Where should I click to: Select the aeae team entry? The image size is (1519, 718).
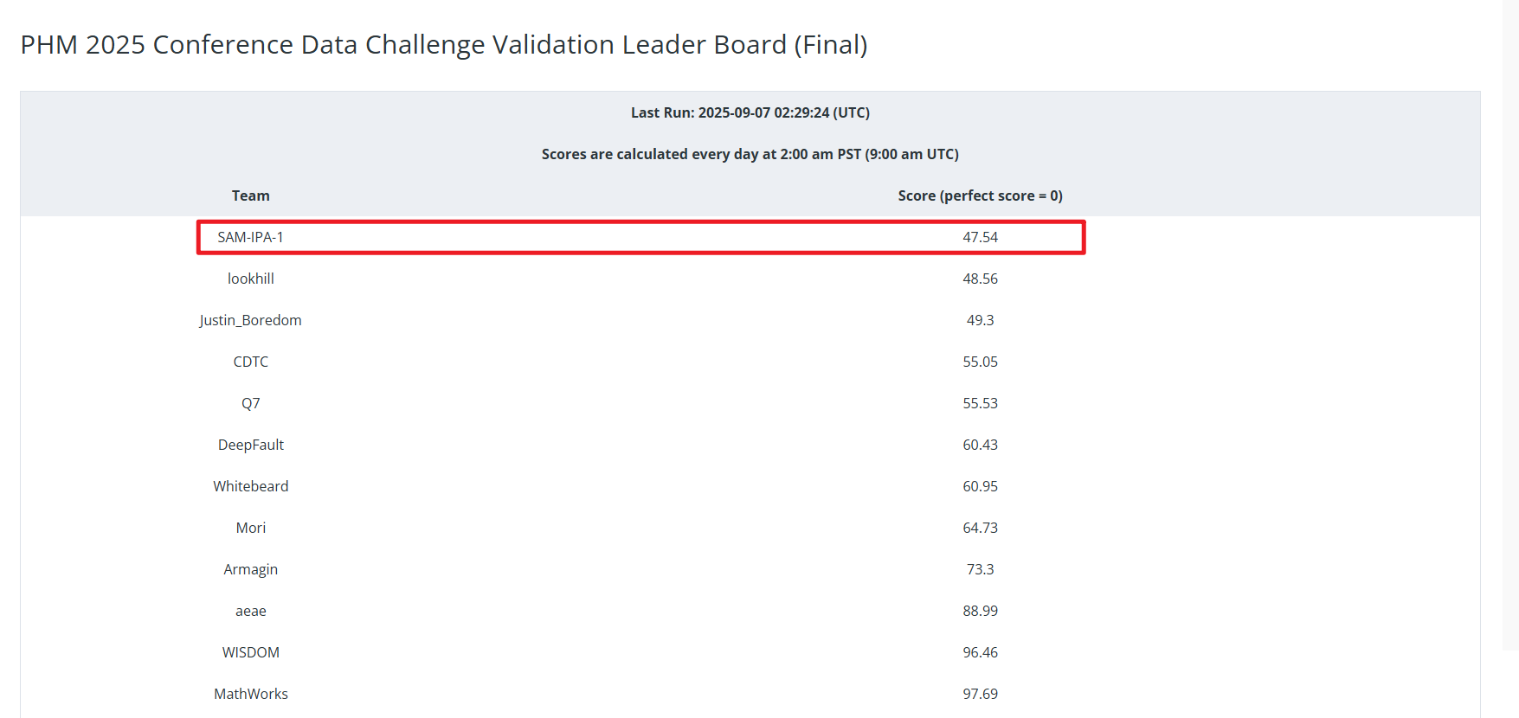coord(250,611)
